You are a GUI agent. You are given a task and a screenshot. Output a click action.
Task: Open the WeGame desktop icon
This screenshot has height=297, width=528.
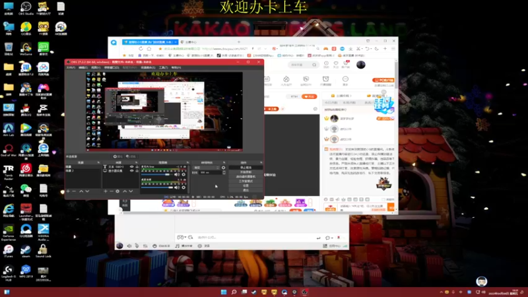[x=26, y=48]
